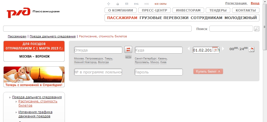Open the Paris Strasbourg promotional banner
This screenshot has width=267, height=122.
click(34, 77)
